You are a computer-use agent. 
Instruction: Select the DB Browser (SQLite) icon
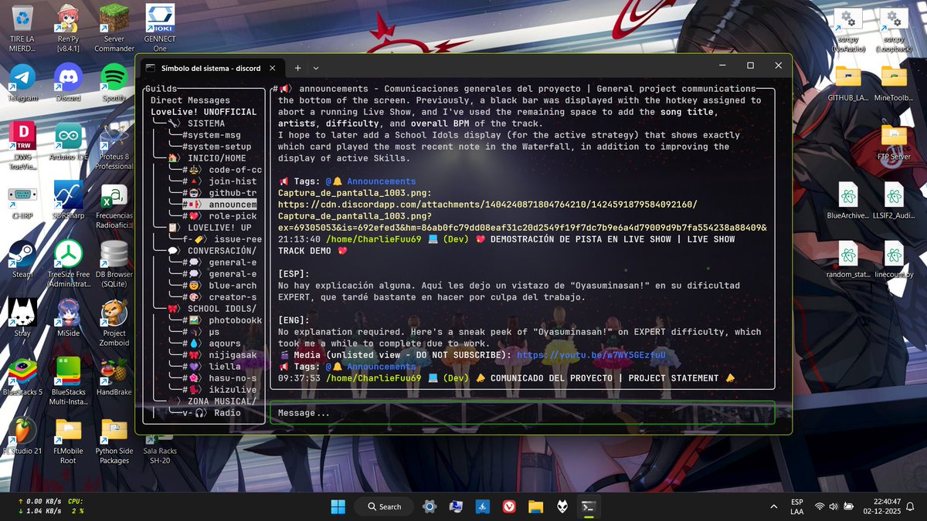coord(114,264)
